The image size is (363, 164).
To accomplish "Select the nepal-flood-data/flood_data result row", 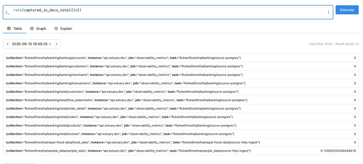I will [x=181, y=142].
